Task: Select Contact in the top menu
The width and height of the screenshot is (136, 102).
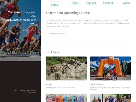Action: (108, 3)
